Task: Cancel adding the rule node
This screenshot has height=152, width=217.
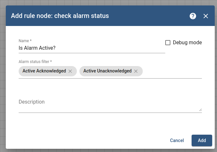Action: click(x=177, y=140)
